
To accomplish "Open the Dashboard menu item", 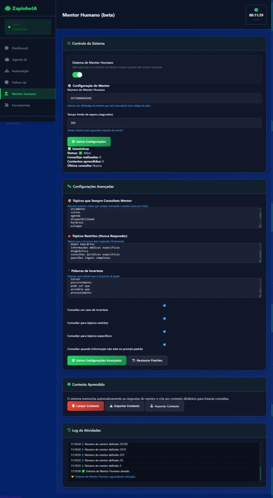I will [20, 48].
